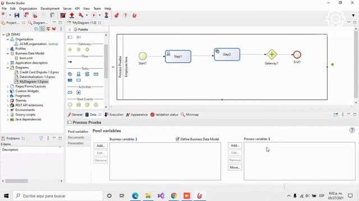Select the Parameters side tab
Image resolution: width=359 pixels, height=201 pixels.
point(76,143)
